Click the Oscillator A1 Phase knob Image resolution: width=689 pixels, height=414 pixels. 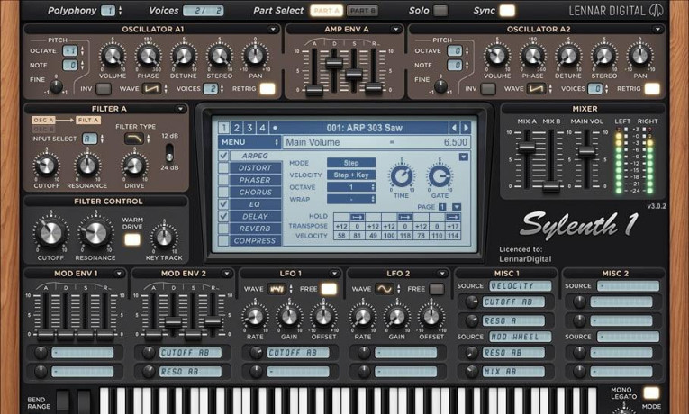tap(148, 56)
